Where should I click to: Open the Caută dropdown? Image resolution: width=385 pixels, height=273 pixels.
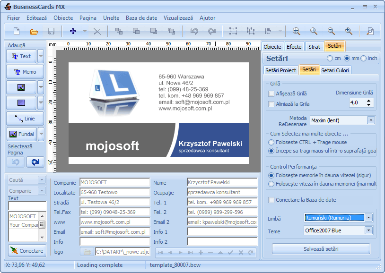coord(42,180)
